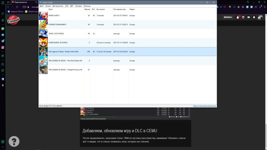
Task: Open WhatsApp in the browser sidebar
Action: [x=3, y=28]
